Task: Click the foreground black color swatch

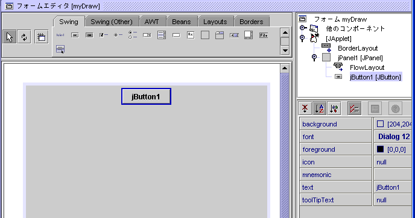Action: pos(380,149)
